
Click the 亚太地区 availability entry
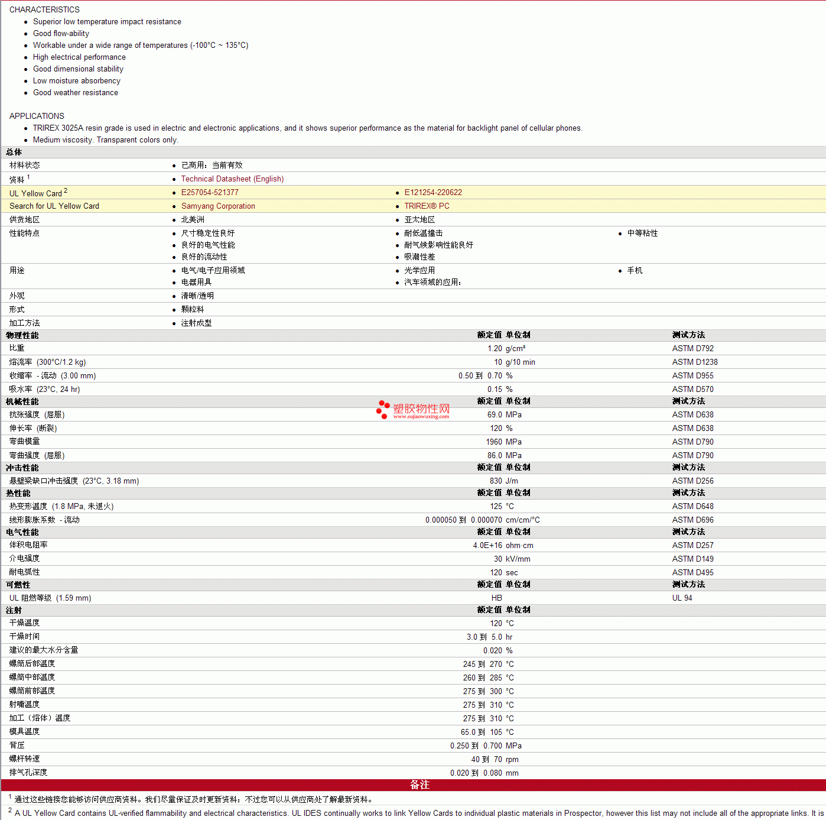point(419,220)
